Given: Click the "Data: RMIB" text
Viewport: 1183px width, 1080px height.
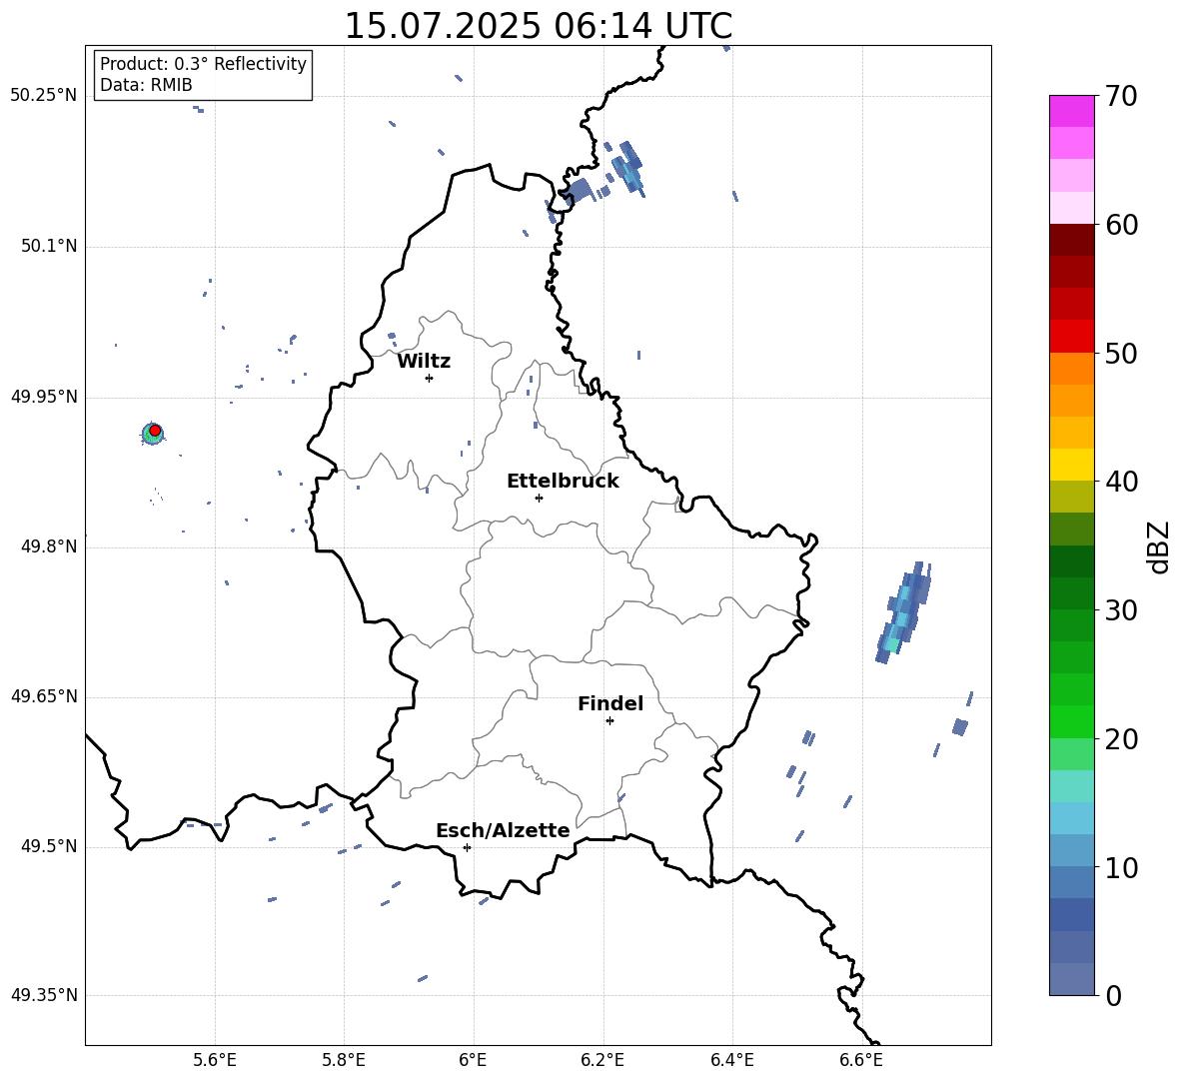Looking at the screenshot, I should pyautogui.click(x=146, y=85).
